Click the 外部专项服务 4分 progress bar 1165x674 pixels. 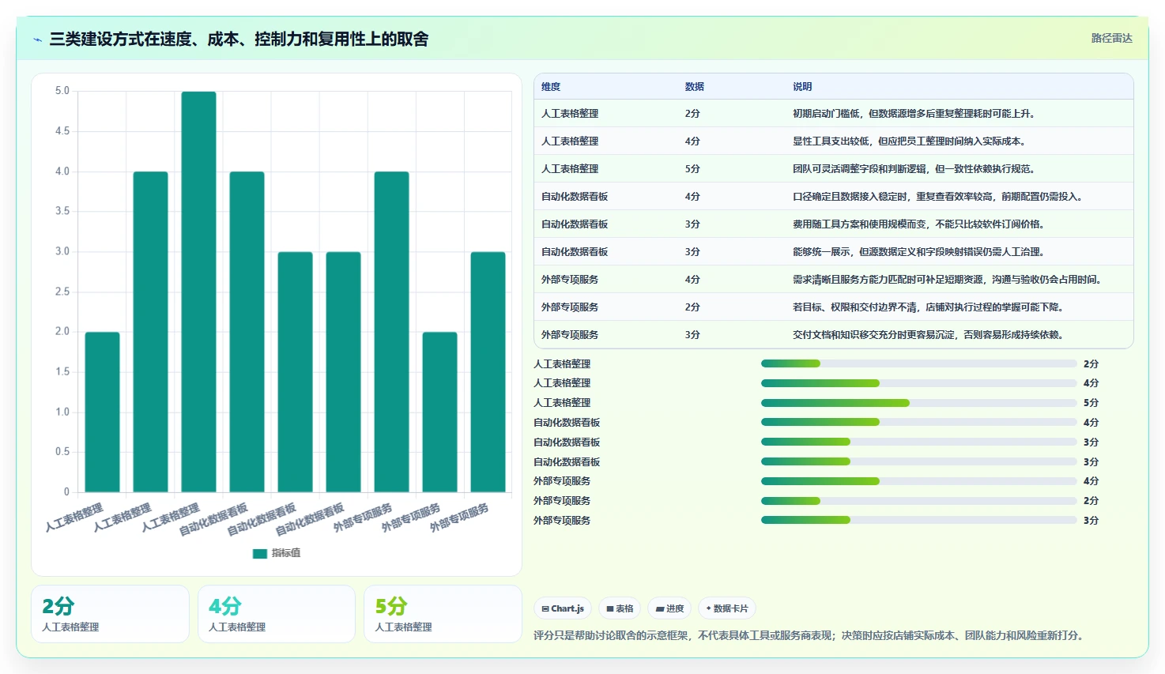coord(918,481)
